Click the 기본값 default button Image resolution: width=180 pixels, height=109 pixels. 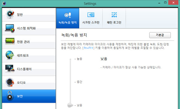(160, 35)
